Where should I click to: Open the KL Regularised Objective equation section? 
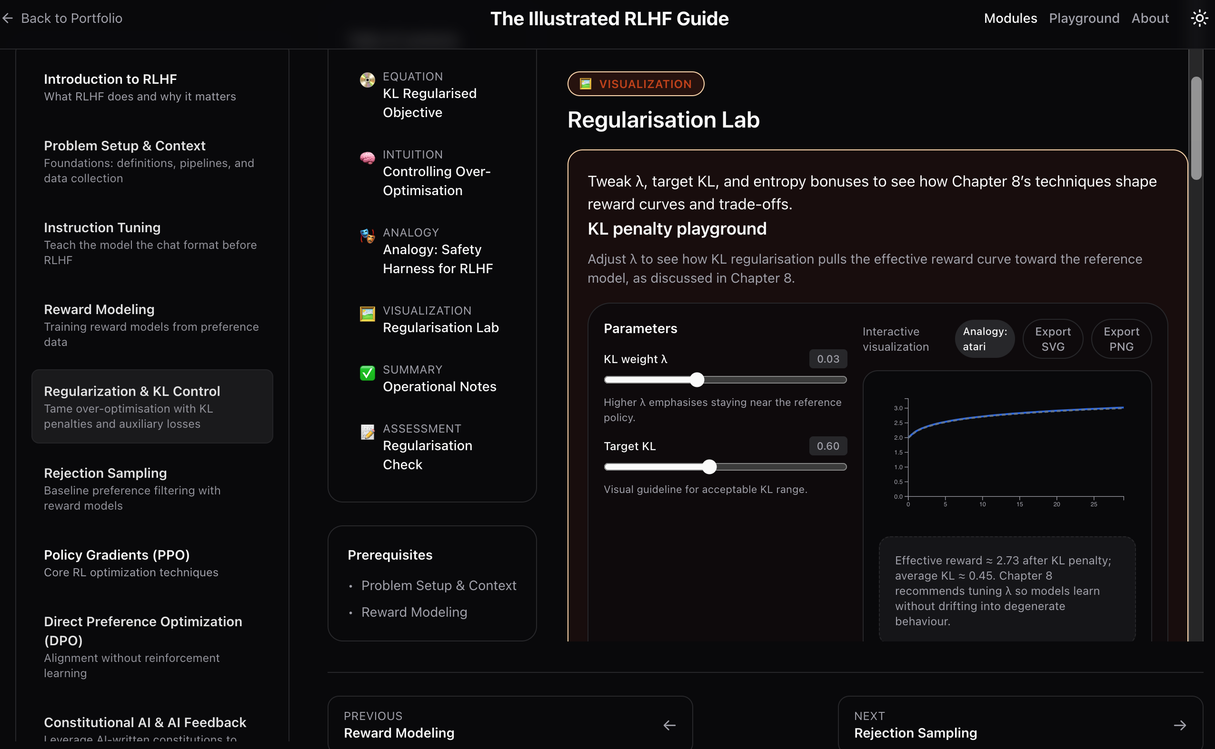click(x=367, y=80)
